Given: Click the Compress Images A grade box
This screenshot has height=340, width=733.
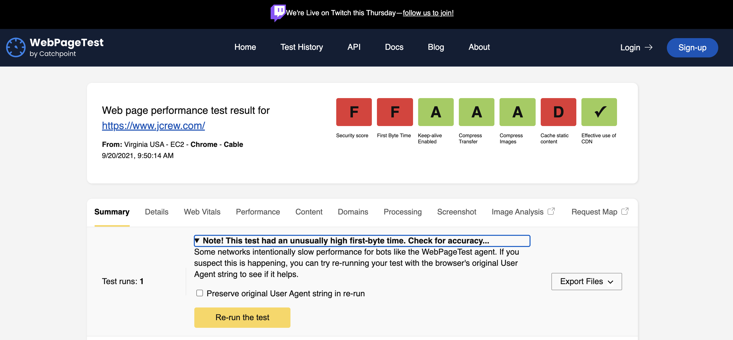Looking at the screenshot, I should click(517, 112).
